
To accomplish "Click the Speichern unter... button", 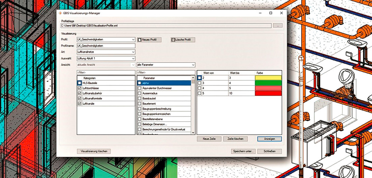I will [x=243, y=151].
